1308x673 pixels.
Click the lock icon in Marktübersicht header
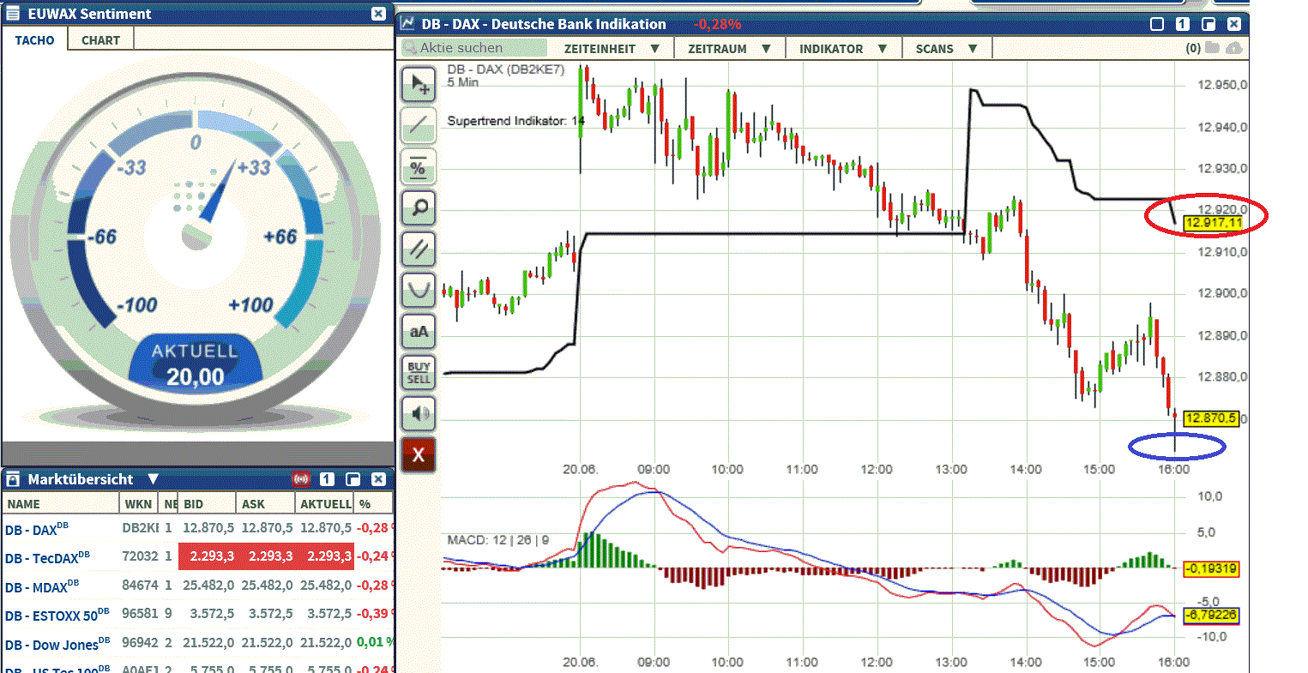pyautogui.click(x=13, y=479)
